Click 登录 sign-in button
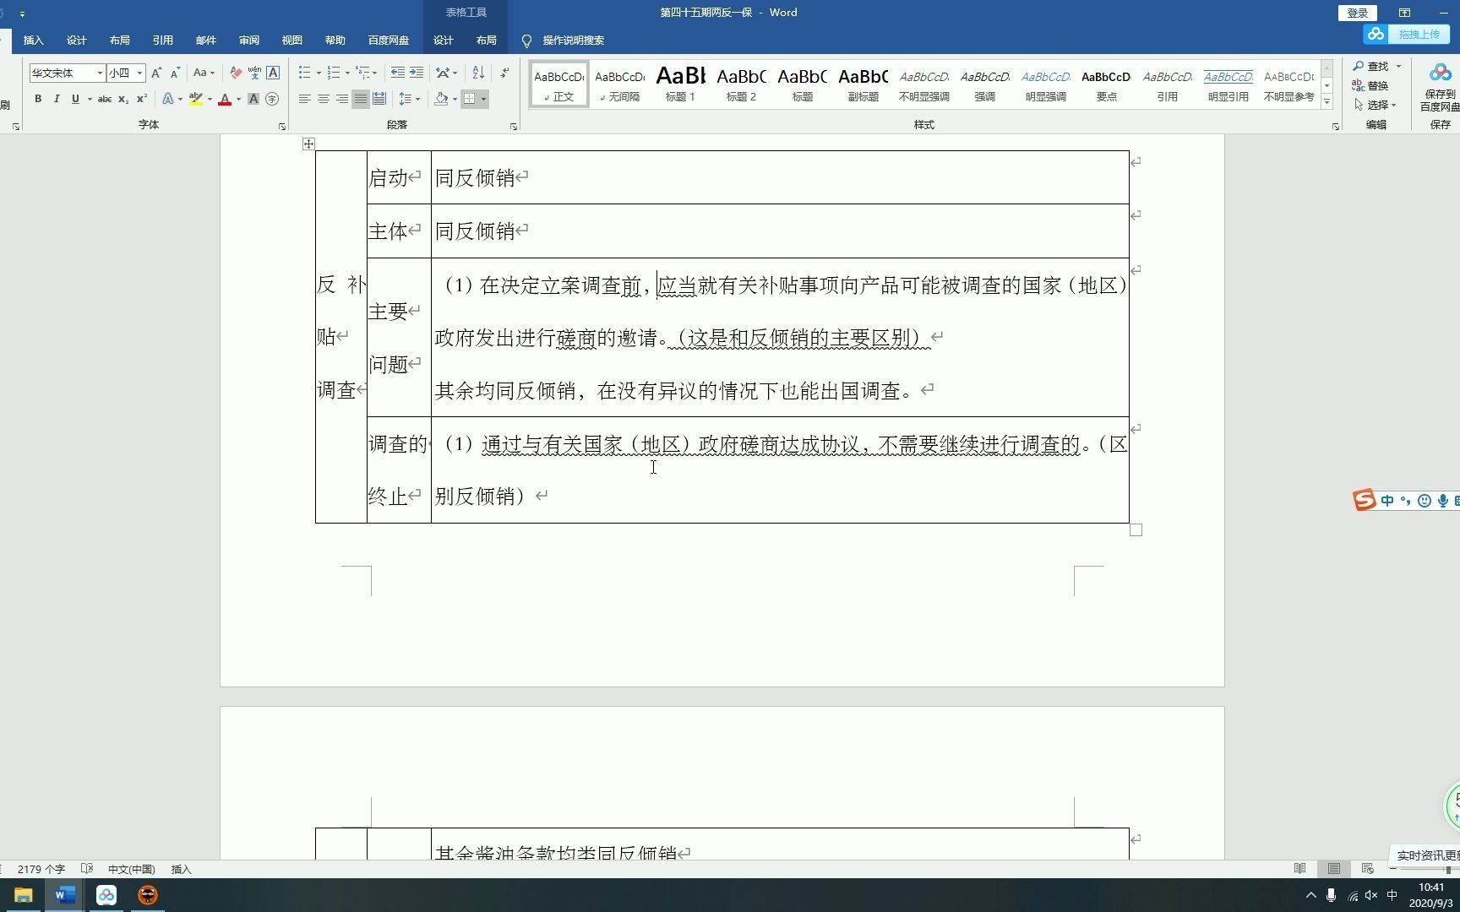Viewport: 1460px width, 912px height. pyautogui.click(x=1358, y=13)
